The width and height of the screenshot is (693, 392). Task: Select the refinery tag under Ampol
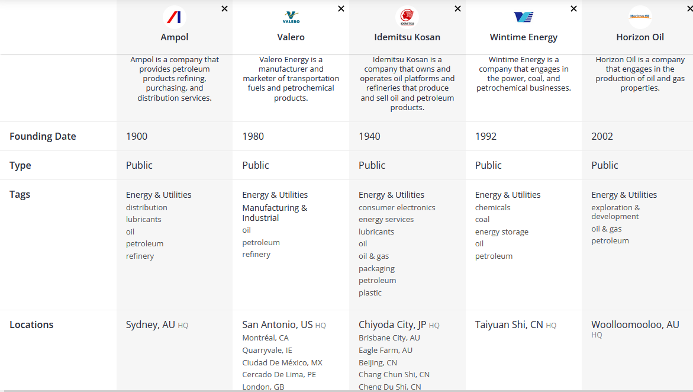[140, 256]
